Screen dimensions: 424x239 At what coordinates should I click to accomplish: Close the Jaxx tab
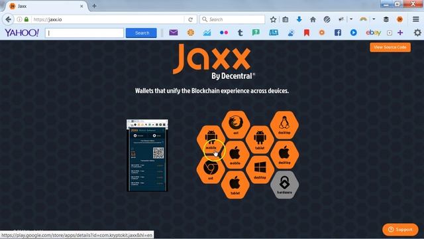81,6
